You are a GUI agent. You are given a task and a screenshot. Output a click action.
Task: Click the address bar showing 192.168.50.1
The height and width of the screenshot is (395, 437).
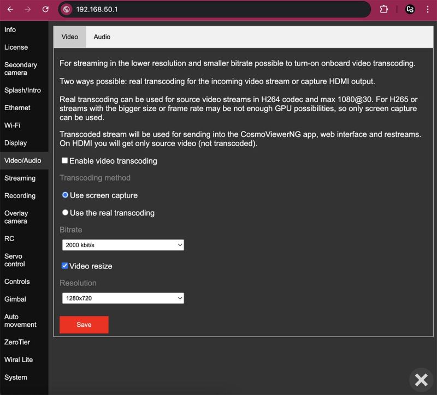tap(218, 9)
